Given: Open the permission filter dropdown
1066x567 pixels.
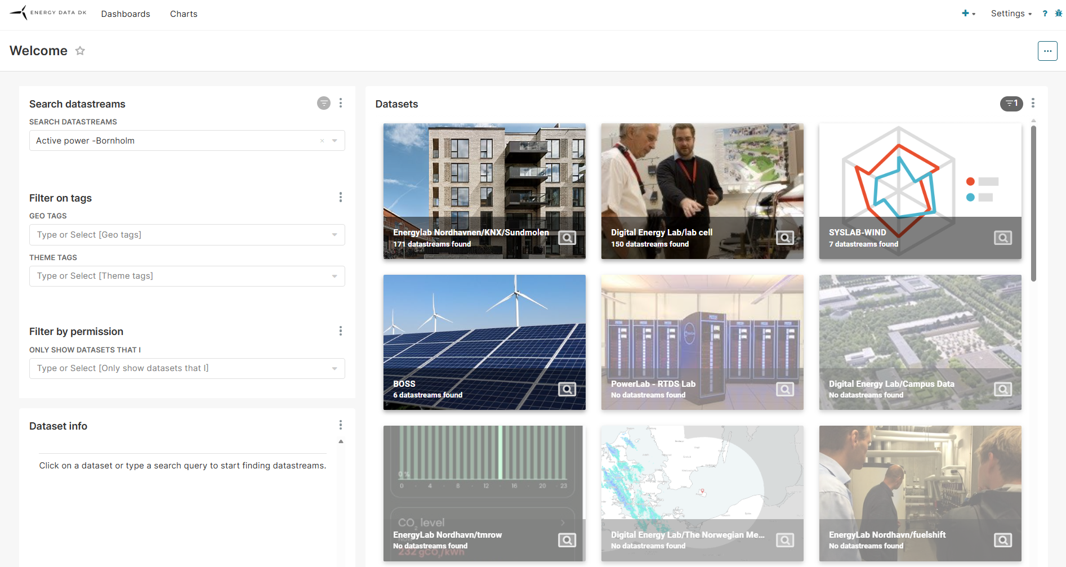Looking at the screenshot, I should [334, 368].
